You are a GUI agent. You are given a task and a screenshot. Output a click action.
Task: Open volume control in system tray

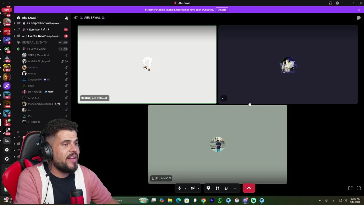[345, 200]
